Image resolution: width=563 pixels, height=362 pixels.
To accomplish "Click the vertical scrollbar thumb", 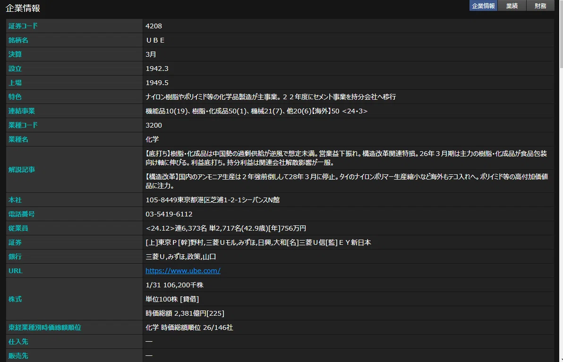I will [561, 34].
